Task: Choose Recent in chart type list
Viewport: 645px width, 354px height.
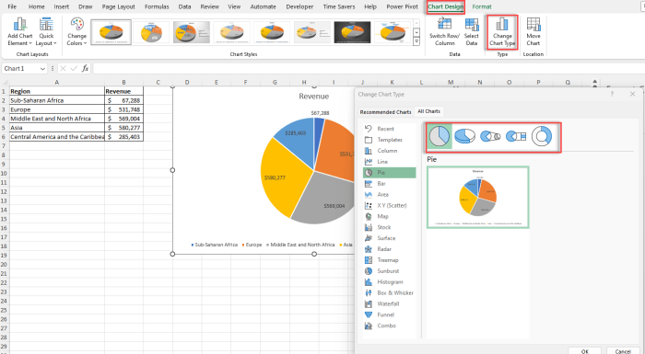Action: (390, 129)
